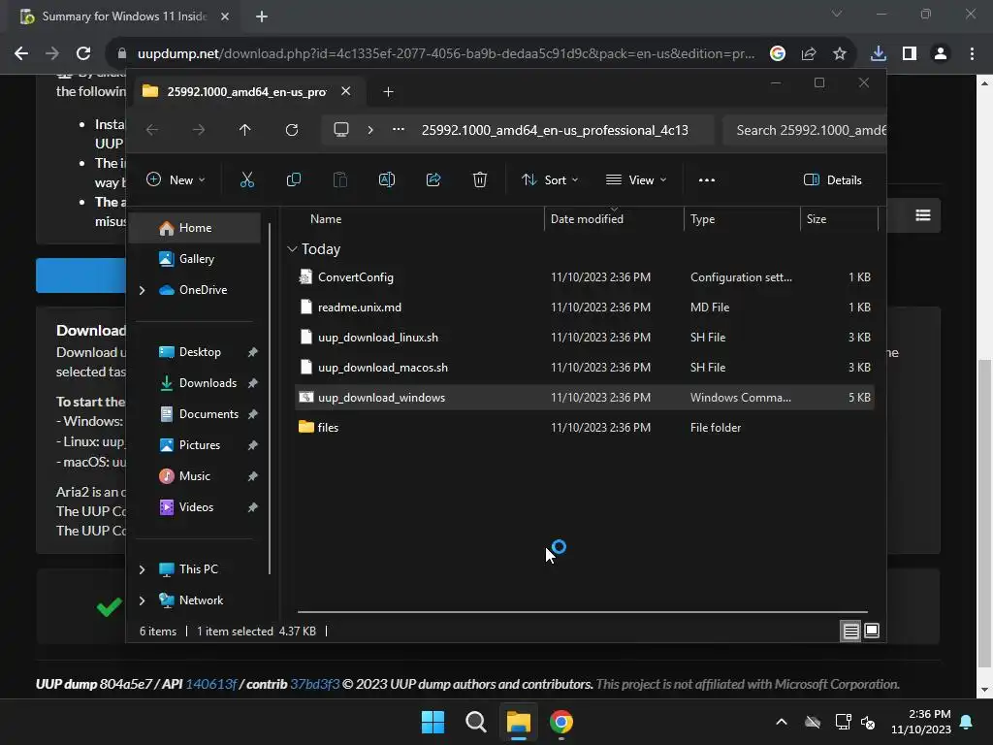Switch to details list view in status bar
993x745 pixels.
[850, 631]
